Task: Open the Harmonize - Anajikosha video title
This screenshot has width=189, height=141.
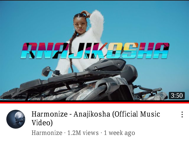Action: click(96, 118)
